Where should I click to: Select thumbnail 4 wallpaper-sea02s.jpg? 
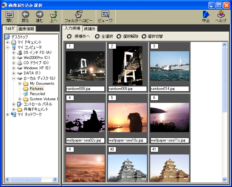(x=85, y=118)
